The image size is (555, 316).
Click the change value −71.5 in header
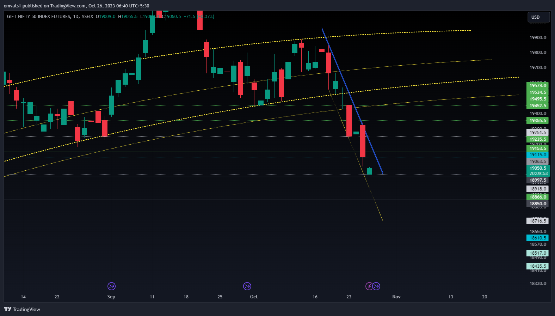[x=190, y=17]
